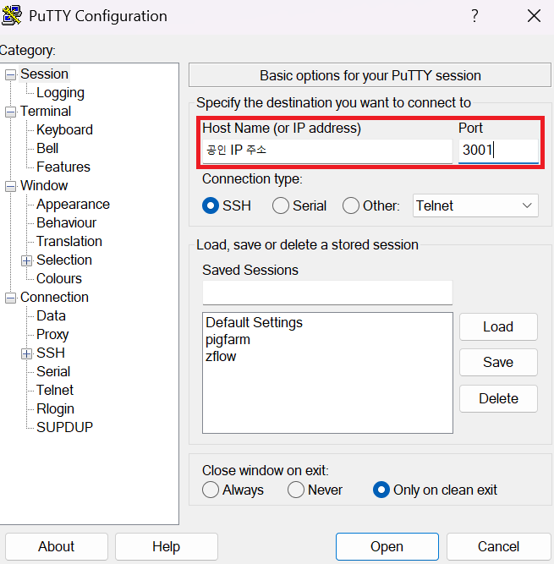Expand the Selection tree node
Screen dimensions: 554x564
click(x=26, y=260)
